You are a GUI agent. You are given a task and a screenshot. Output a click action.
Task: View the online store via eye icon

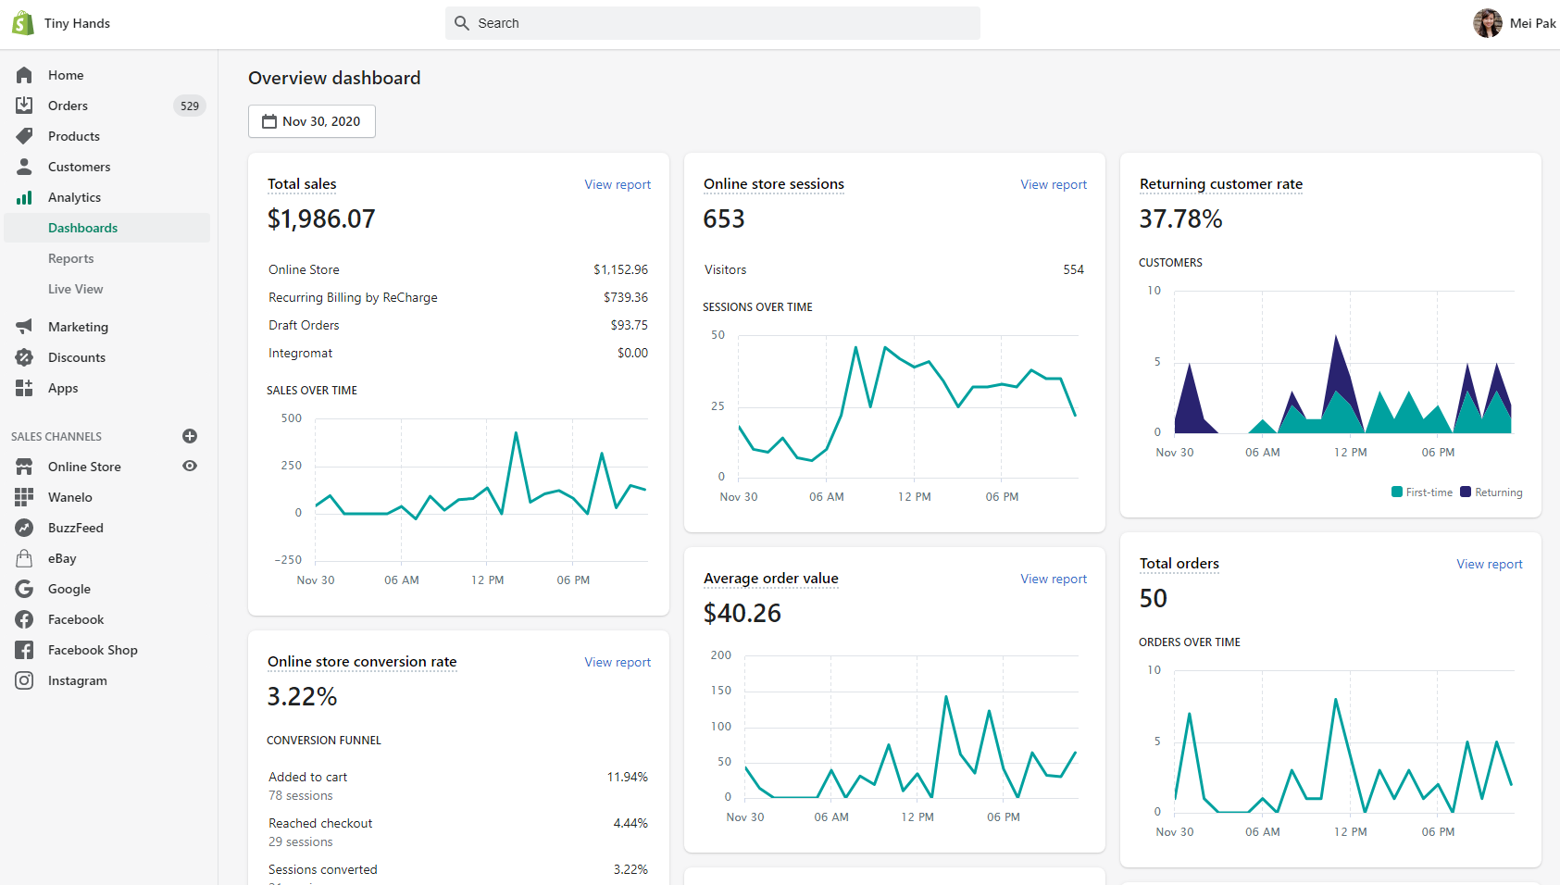pos(190,467)
